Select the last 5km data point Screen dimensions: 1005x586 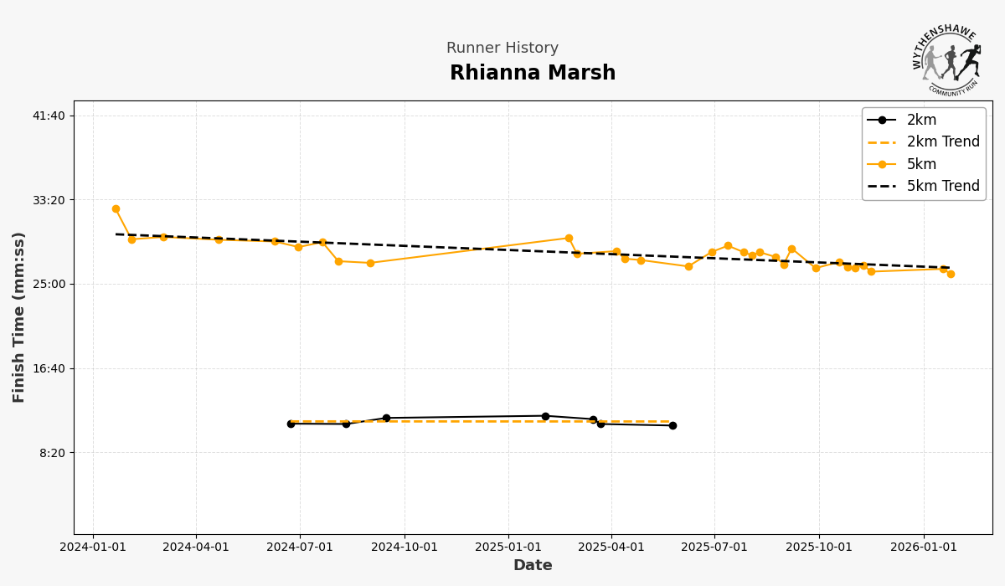951,274
